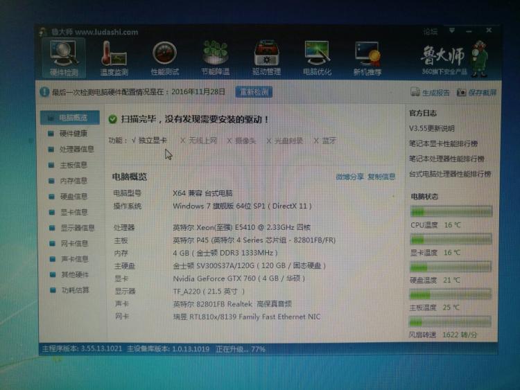Viewport: 520px width, 390px height.
Task: Click the 主板温度 progress bar
Action: tap(451, 294)
